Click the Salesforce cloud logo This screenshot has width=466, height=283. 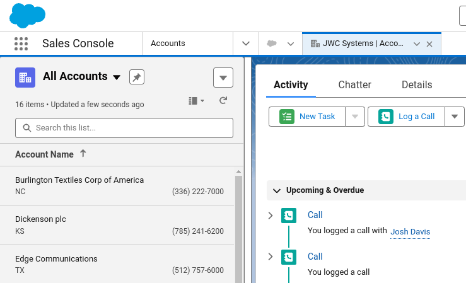(x=27, y=15)
